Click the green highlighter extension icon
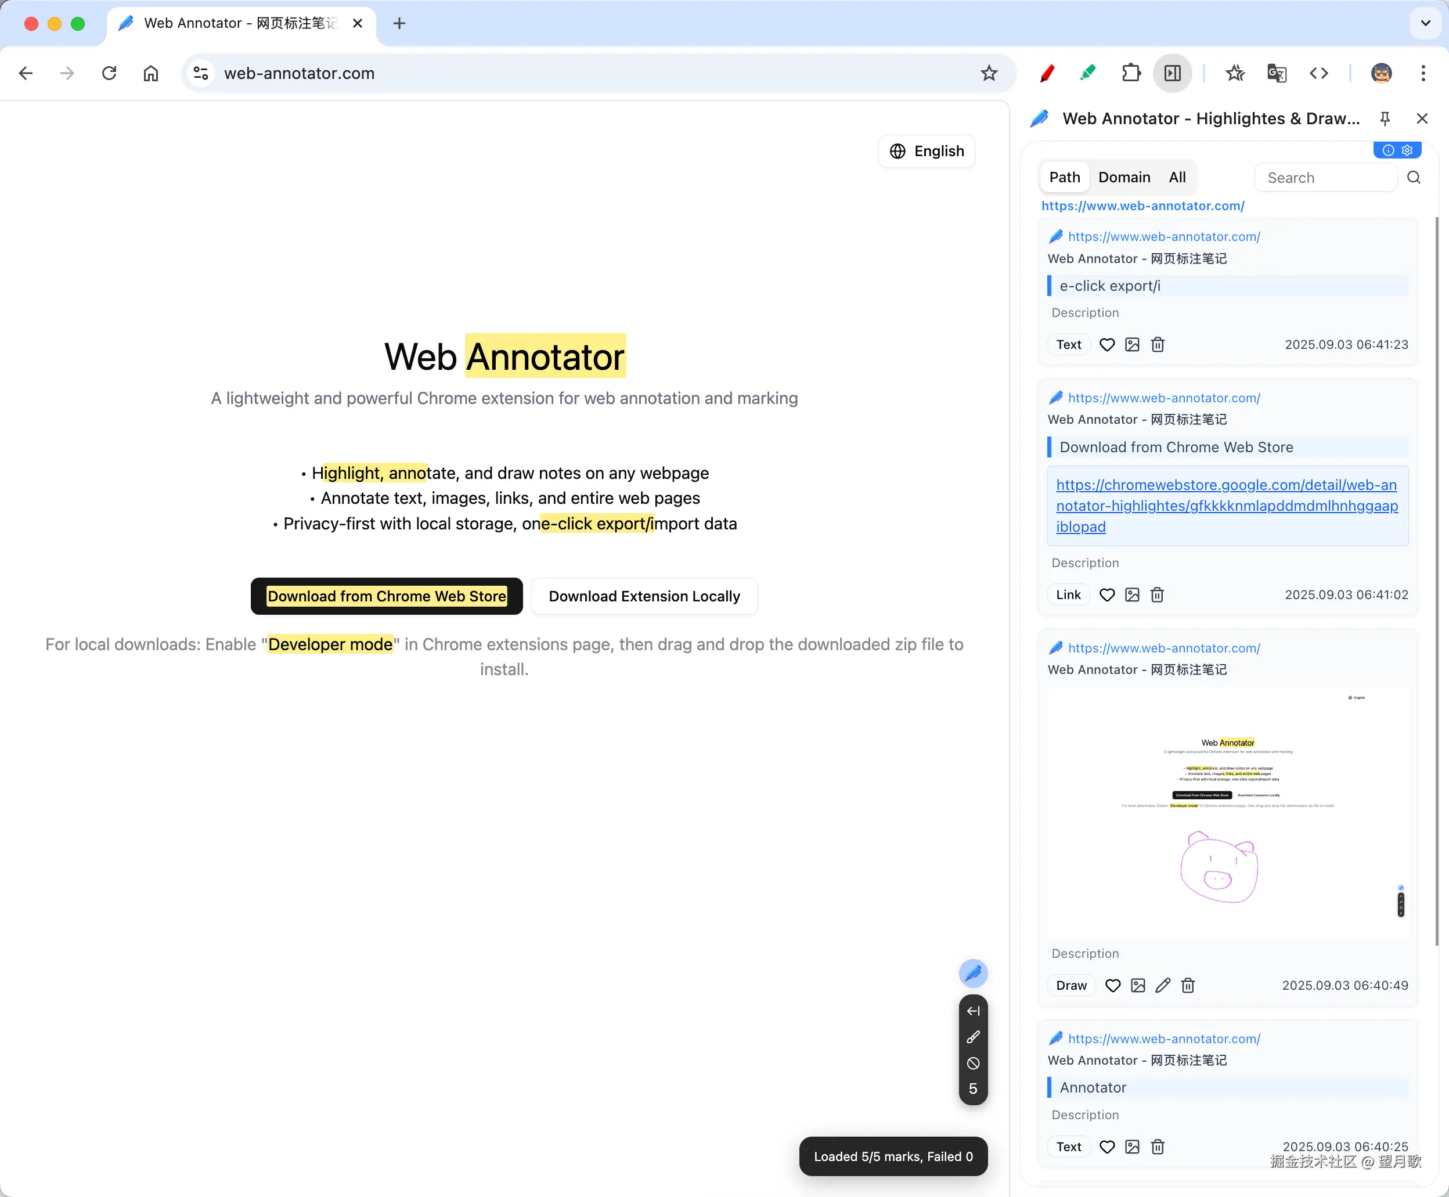 point(1088,73)
